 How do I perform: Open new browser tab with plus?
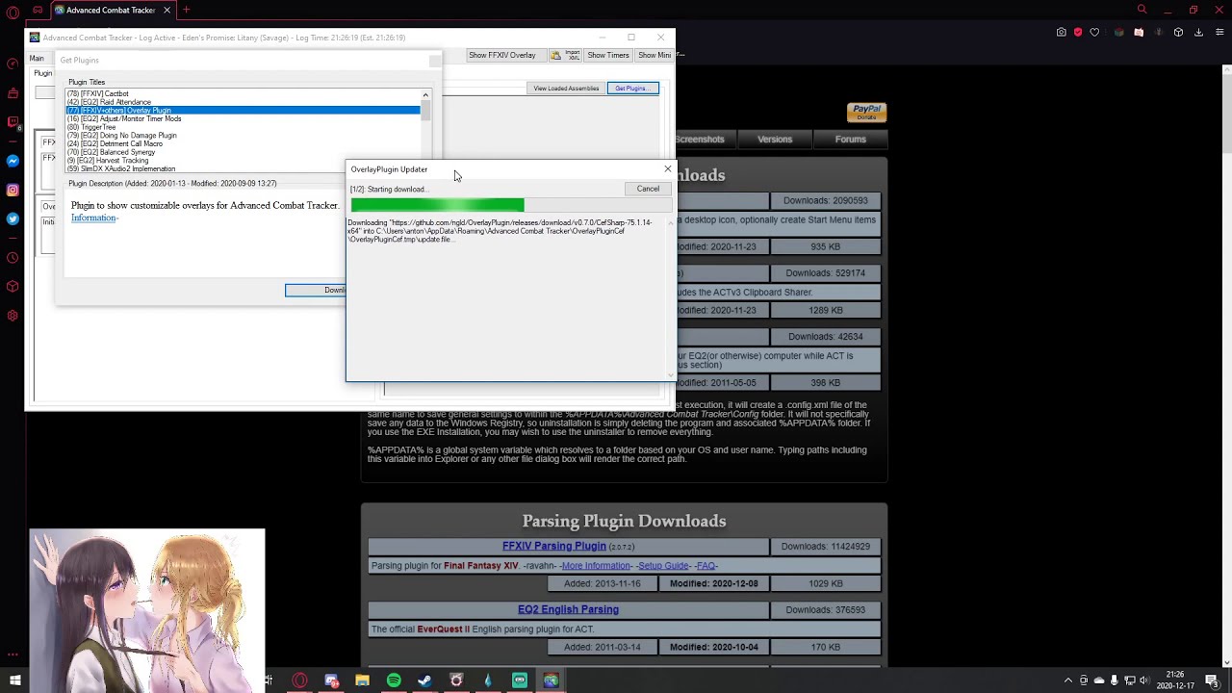[x=187, y=10]
